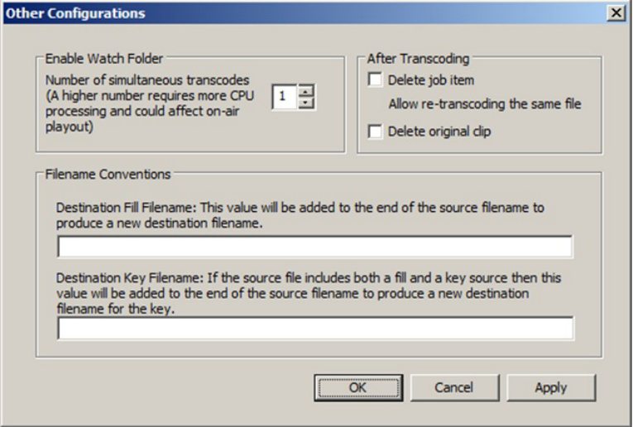The width and height of the screenshot is (633, 427).
Task: Increase the number of simultaneous transcodes
Action: (306, 91)
